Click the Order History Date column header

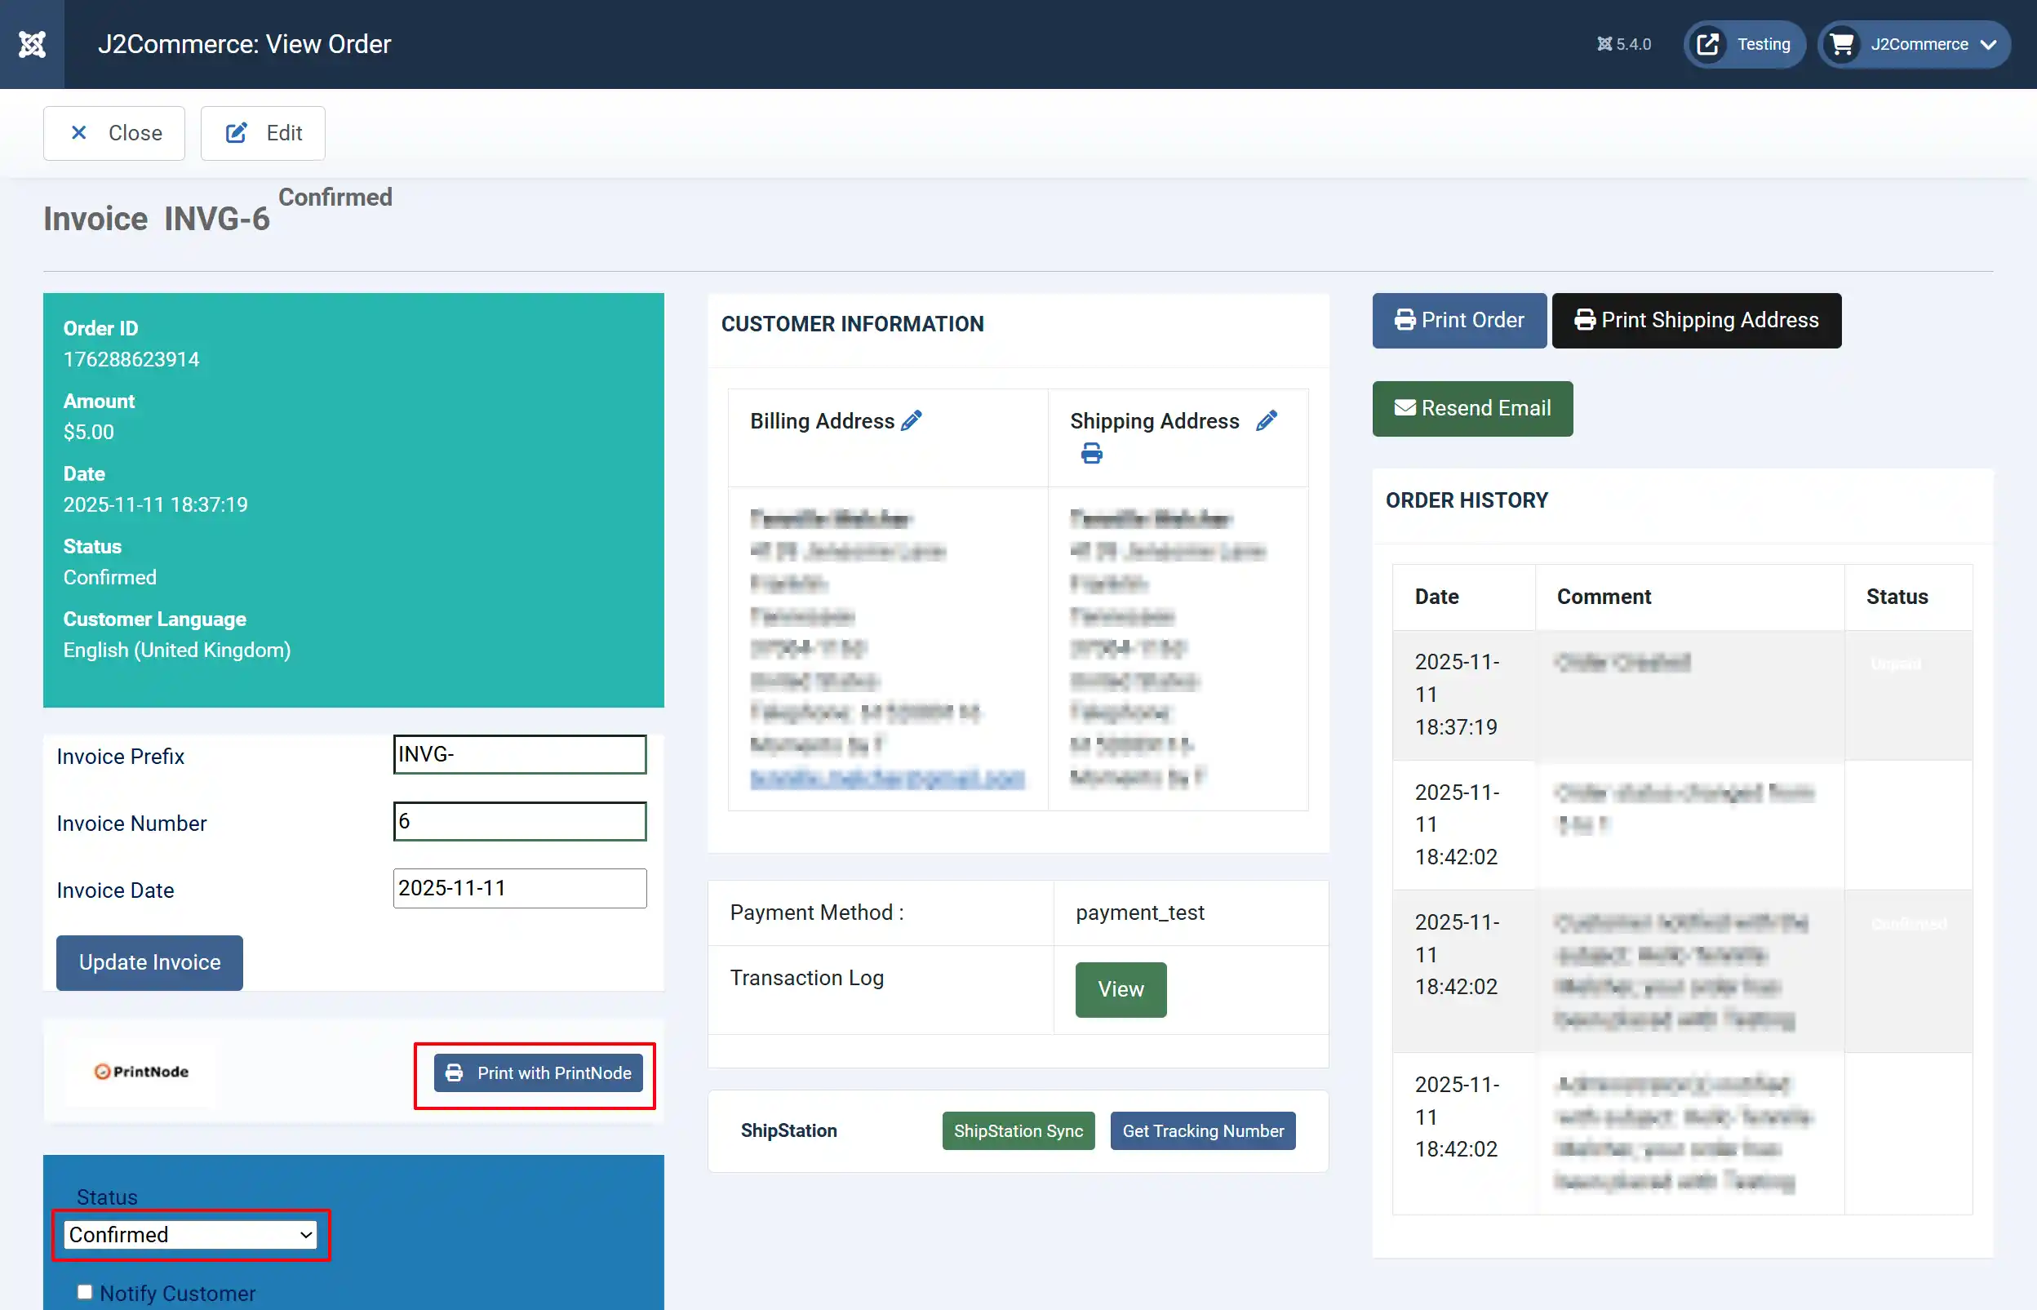[x=1436, y=597]
